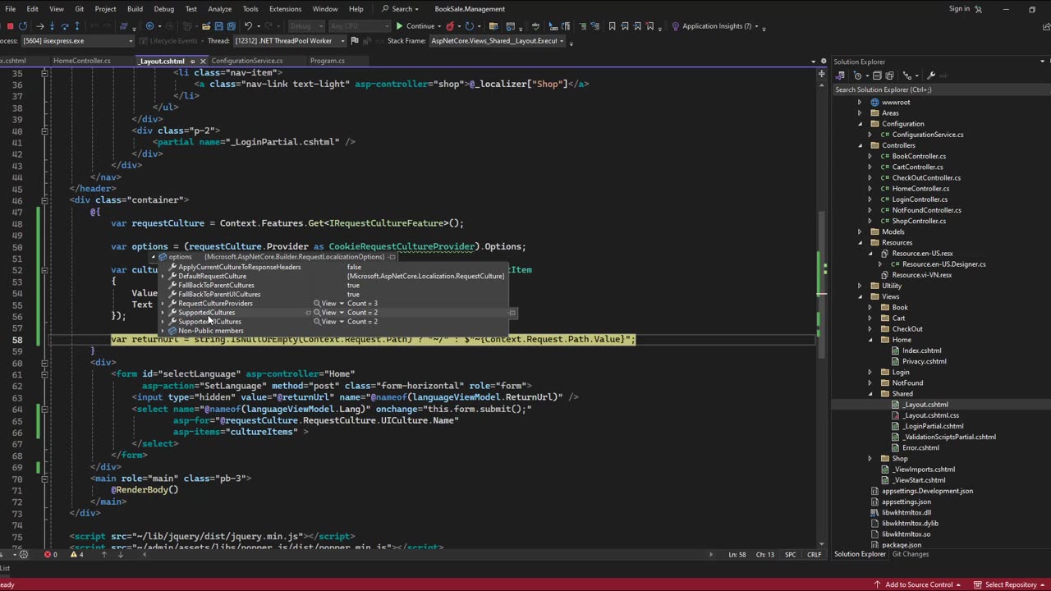Open Resource.vi-VN.resx in Solution Explorer

(x=922, y=275)
